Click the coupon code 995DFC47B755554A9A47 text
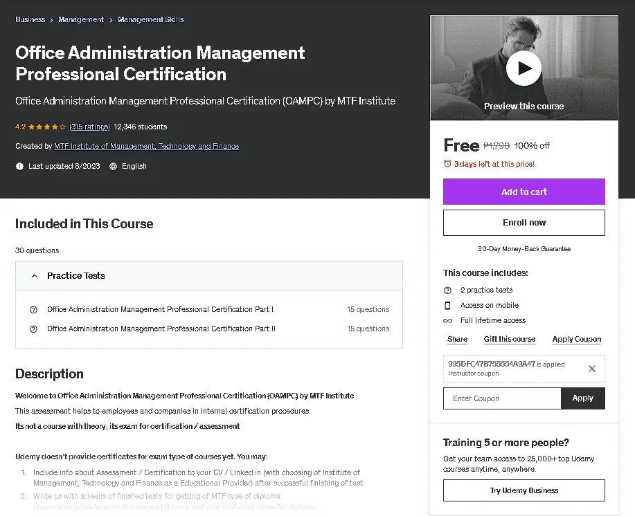The width and height of the screenshot is (635, 516). tap(491, 364)
